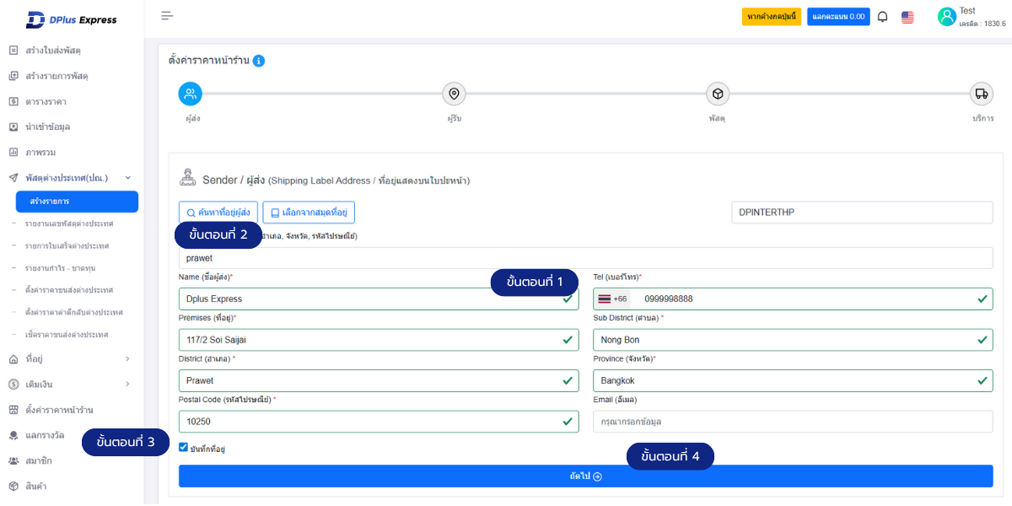This screenshot has width=1012, height=506.
Task: Select the service truck step icon
Action: (980, 94)
